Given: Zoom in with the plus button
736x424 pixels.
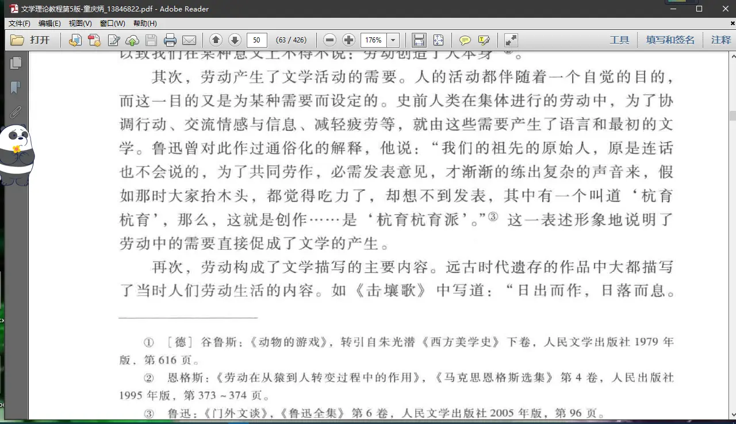Looking at the screenshot, I should coord(348,40).
